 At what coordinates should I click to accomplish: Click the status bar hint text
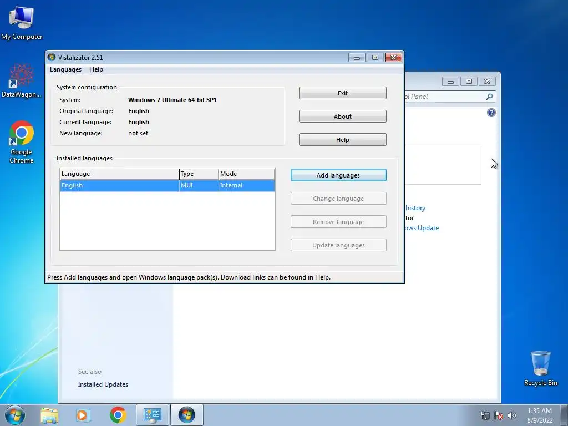[x=189, y=277]
